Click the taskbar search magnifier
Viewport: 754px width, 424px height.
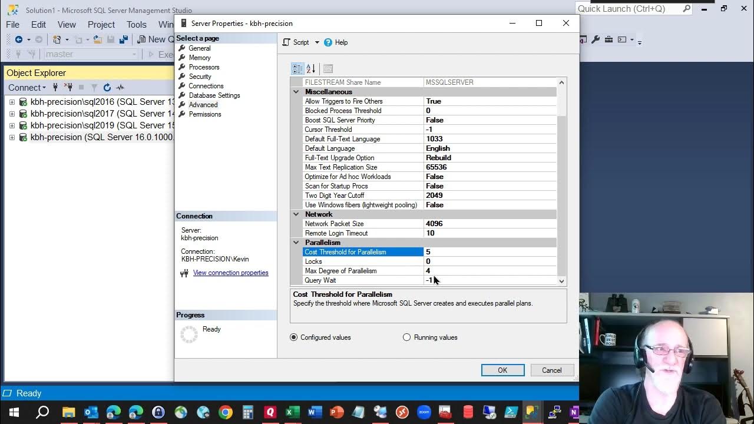click(42, 412)
